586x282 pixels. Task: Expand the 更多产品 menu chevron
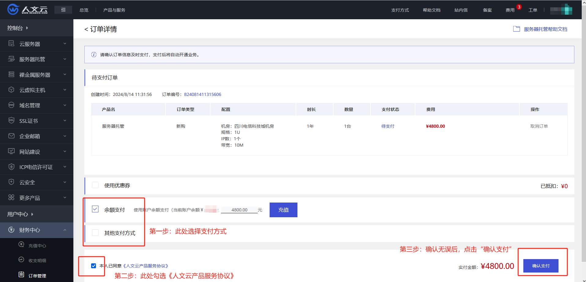point(65,198)
